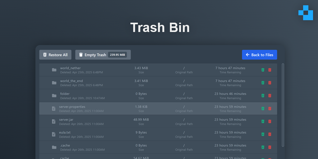
Task: Click the 48.99 MiB size value
Action: click(x=141, y=120)
